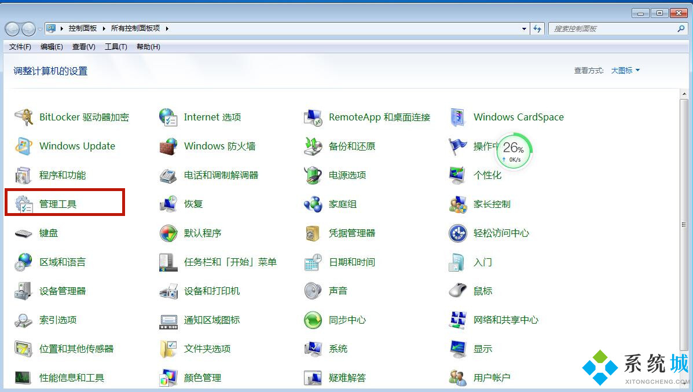Click the 家长控制 icon
Image resolution: width=693 pixels, height=392 pixels.
click(x=458, y=204)
